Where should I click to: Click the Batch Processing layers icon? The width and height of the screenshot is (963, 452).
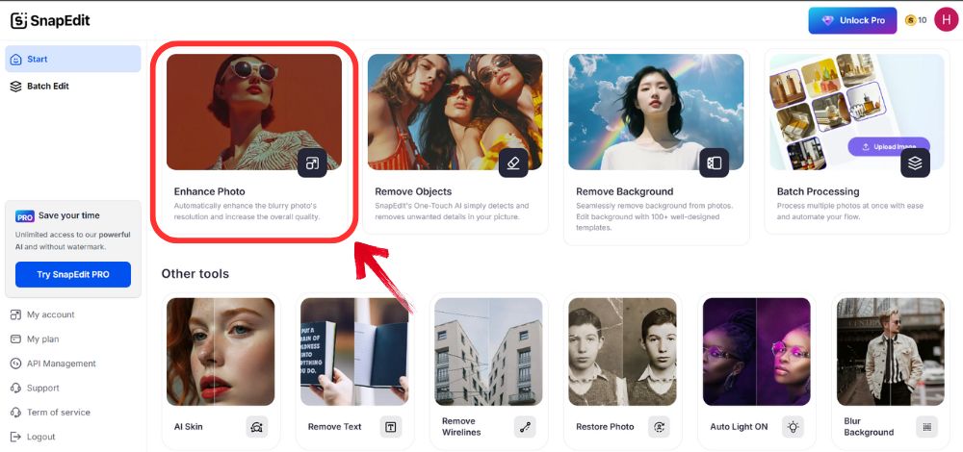pyautogui.click(x=915, y=163)
